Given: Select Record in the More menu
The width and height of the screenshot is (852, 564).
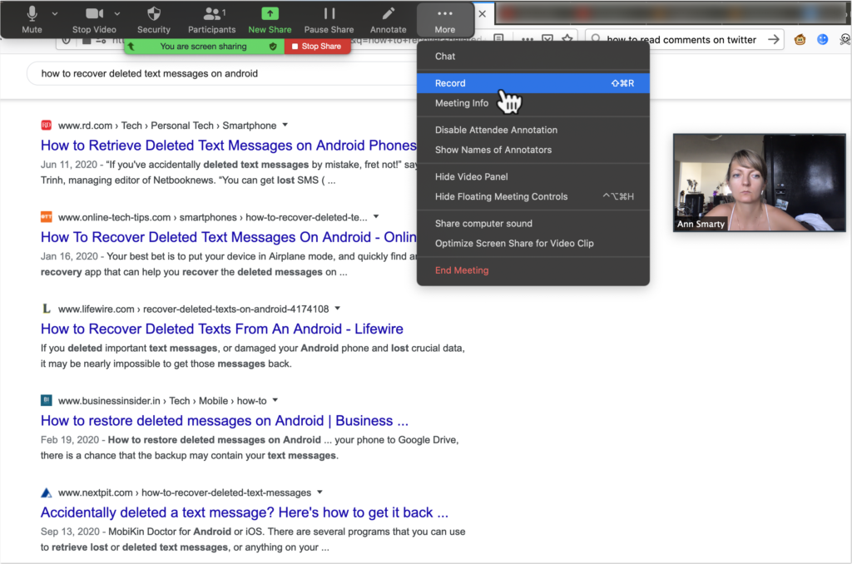Looking at the screenshot, I should 450,83.
